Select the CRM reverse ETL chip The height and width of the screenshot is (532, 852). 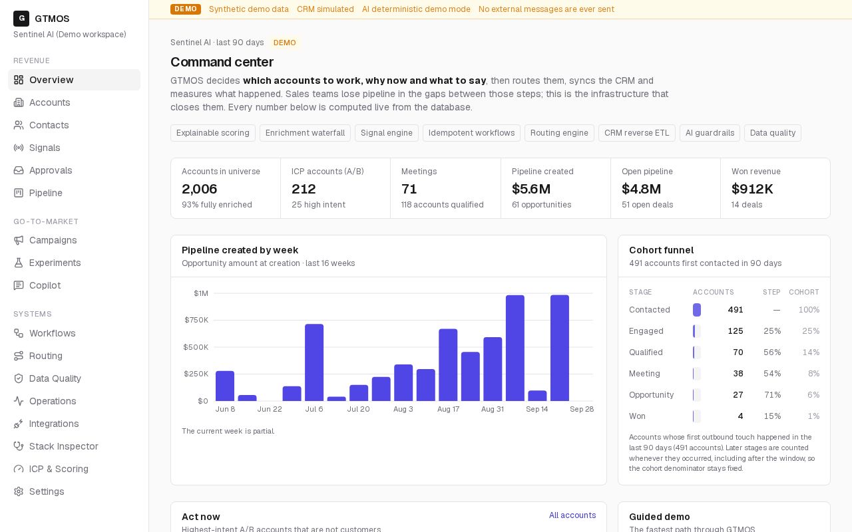(x=637, y=133)
